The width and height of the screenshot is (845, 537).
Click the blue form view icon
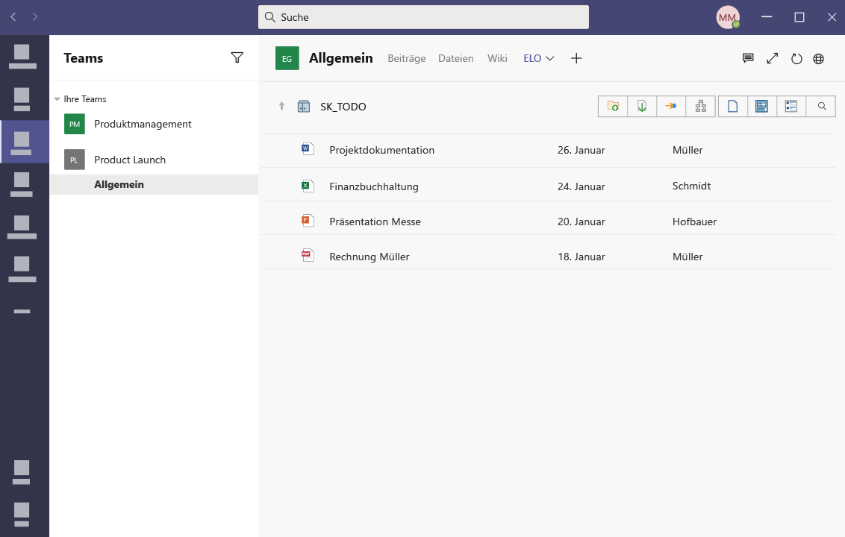[x=761, y=106]
